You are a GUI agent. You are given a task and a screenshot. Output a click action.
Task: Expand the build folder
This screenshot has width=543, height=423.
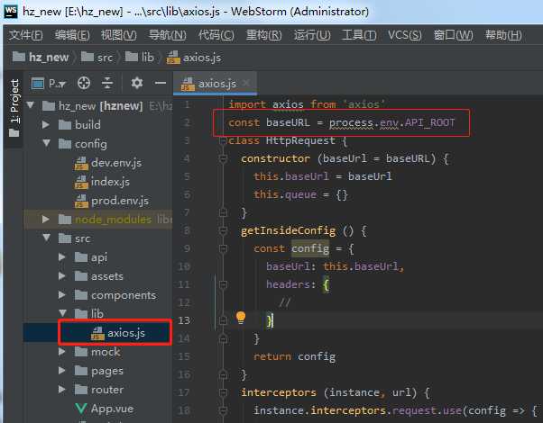pyautogui.click(x=46, y=124)
